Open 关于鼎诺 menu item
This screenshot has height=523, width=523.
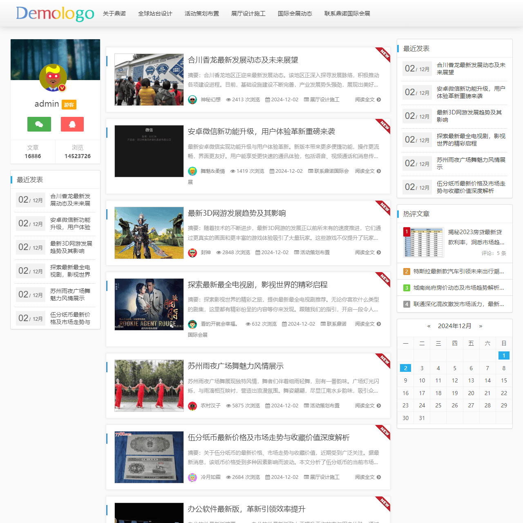coord(114,13)
